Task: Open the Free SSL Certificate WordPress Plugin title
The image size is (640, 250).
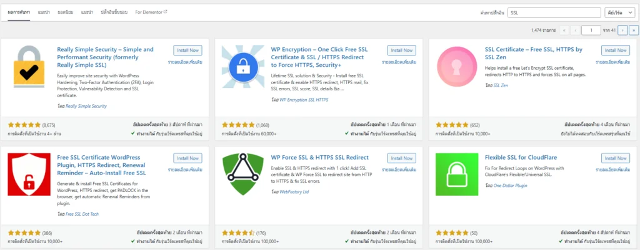Action: (x=102, y=165)
